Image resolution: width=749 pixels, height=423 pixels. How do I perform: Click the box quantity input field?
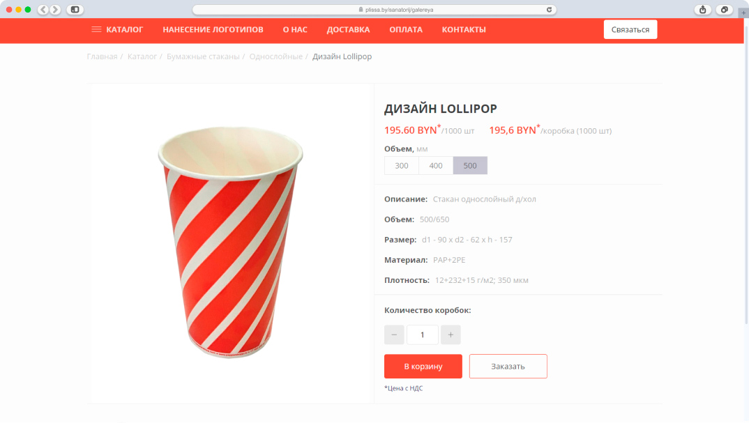click(x=422, y=334)
